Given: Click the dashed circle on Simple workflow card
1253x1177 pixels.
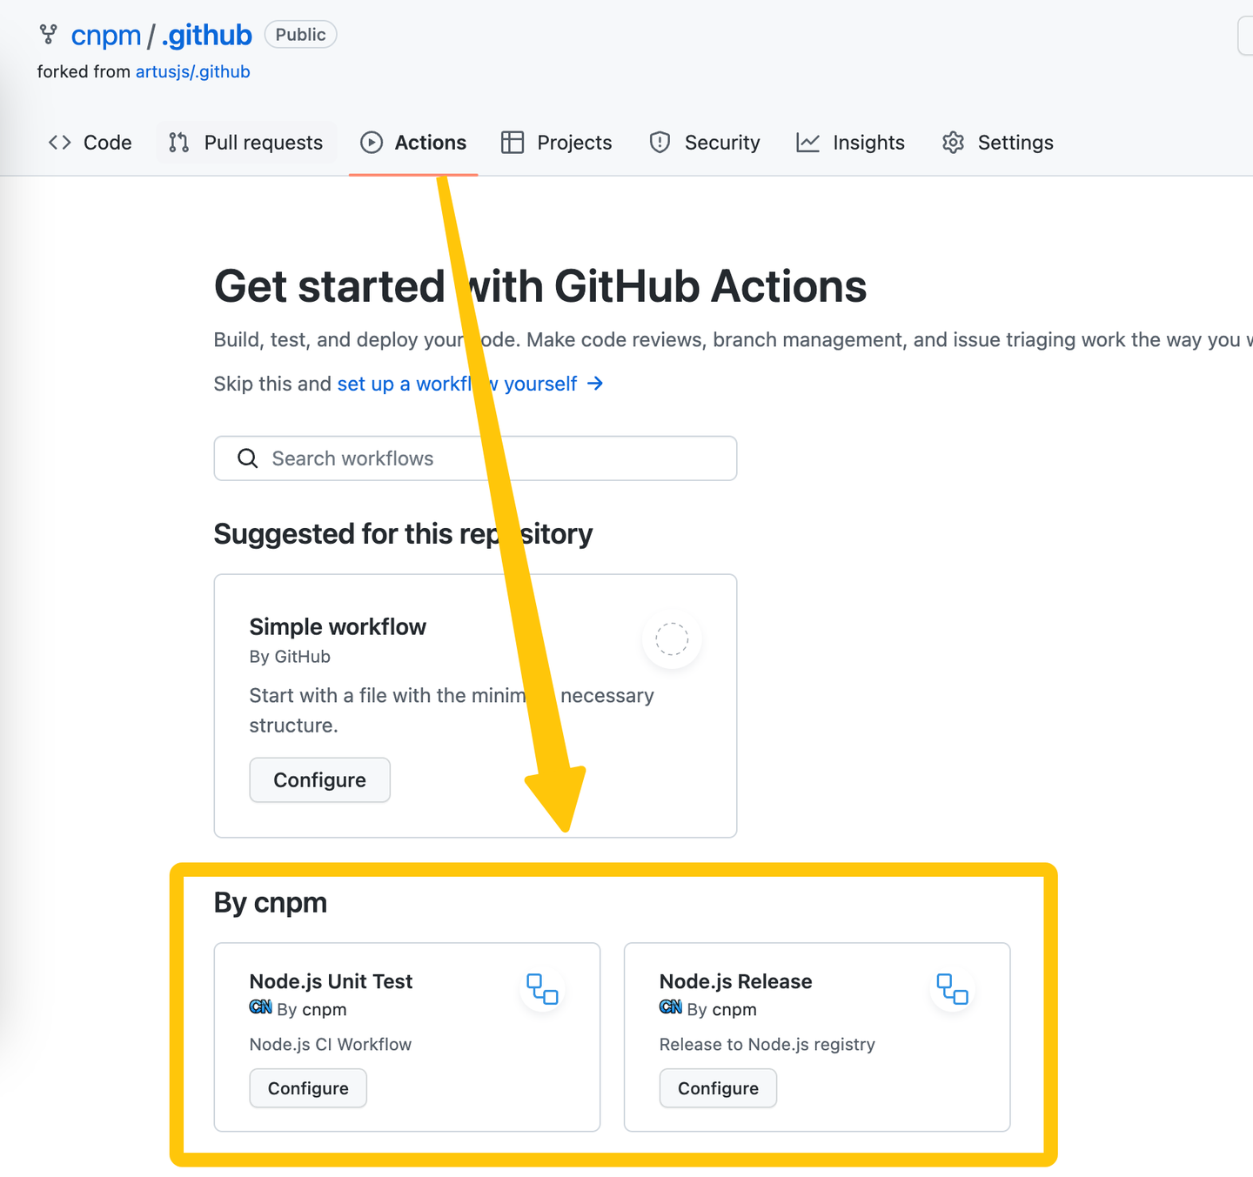Looking at the screenshot, I should (x=671, y=639).
